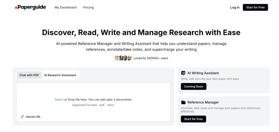279x132 pixels.
Task: Click the AI Writing Assistant pencil icon
Action: (183, 73)
